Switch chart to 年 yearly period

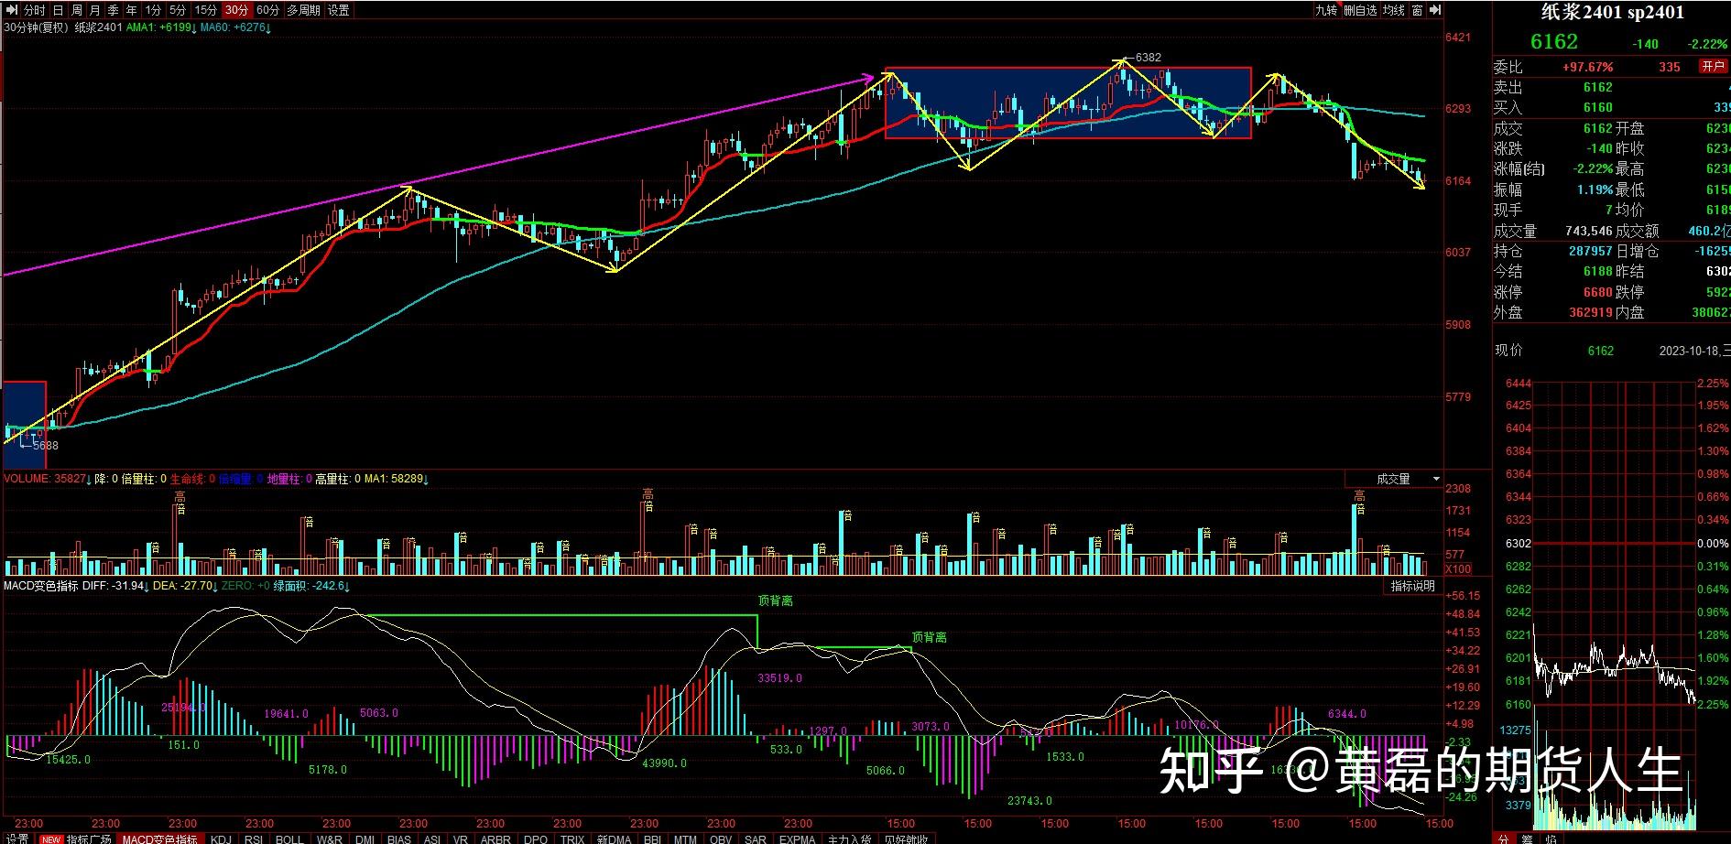point(131,10)
